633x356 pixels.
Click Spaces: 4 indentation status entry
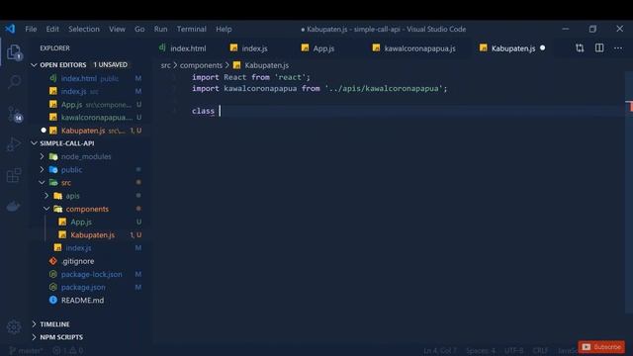pyautogui.click(x=481, y=351)
